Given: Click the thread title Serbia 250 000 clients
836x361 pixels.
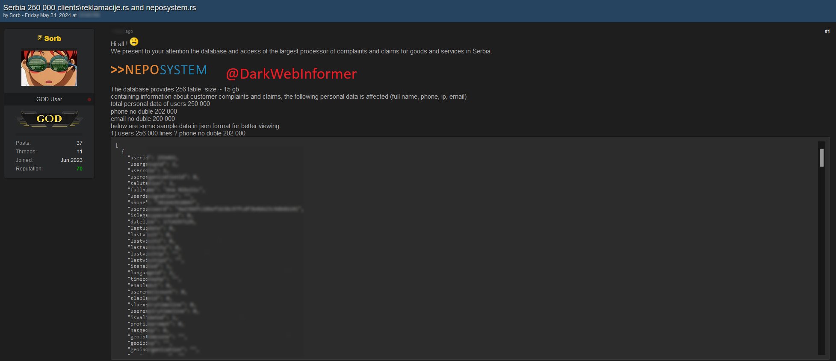Looking at the screenshot, I should (x=100, y=8).
